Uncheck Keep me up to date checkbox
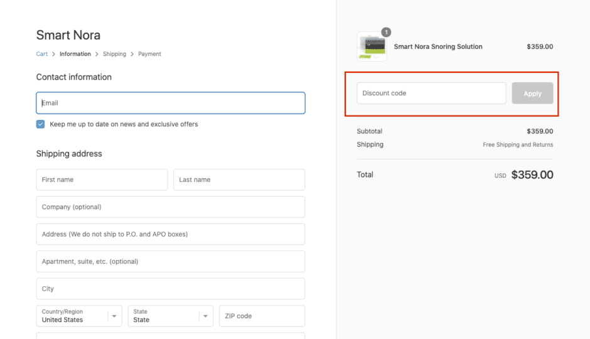This screenshot has height=339, width=590. click(x=41, y=124)
